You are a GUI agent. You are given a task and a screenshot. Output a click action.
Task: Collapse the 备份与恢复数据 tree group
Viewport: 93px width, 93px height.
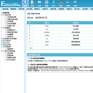[2, 51]
